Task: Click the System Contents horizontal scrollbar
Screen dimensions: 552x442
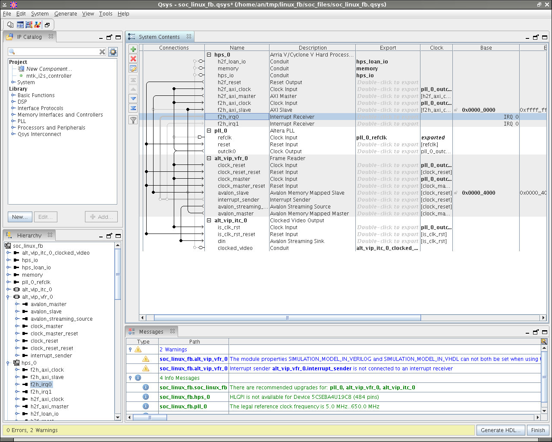Action: (x=287, y=318)
